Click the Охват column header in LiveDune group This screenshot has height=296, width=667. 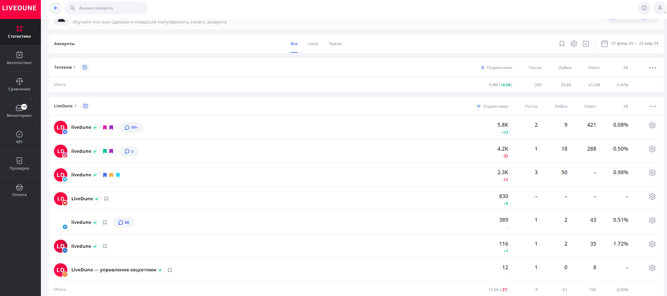(x=590, y=106)
